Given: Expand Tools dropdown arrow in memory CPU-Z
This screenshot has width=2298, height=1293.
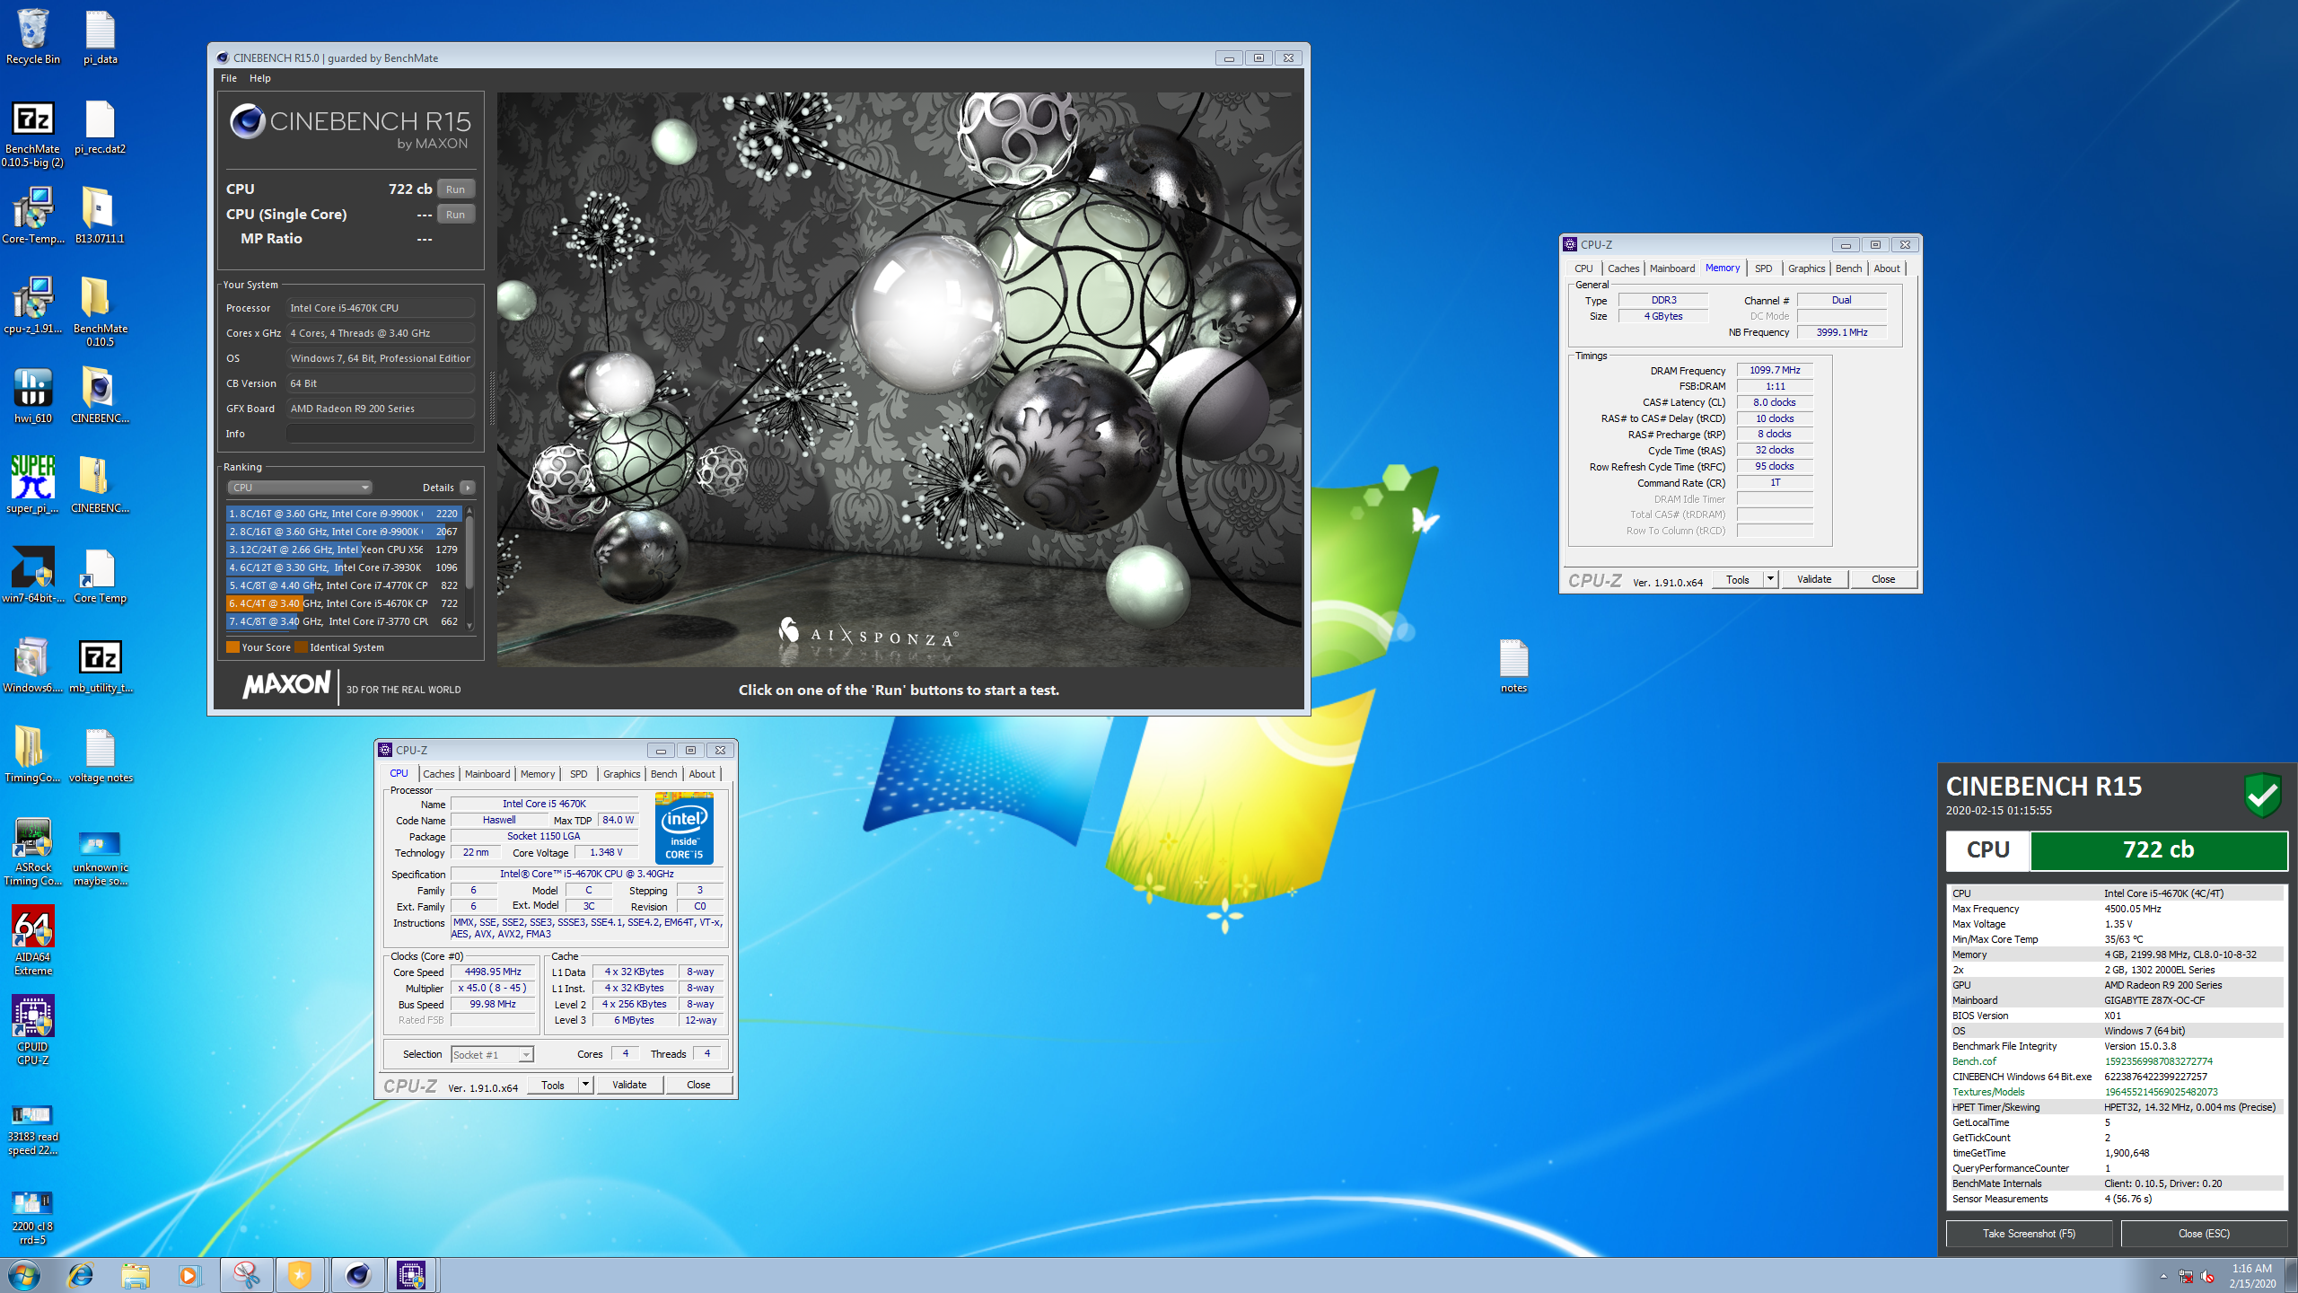Looking at the screenshot, I should 1770,579.
